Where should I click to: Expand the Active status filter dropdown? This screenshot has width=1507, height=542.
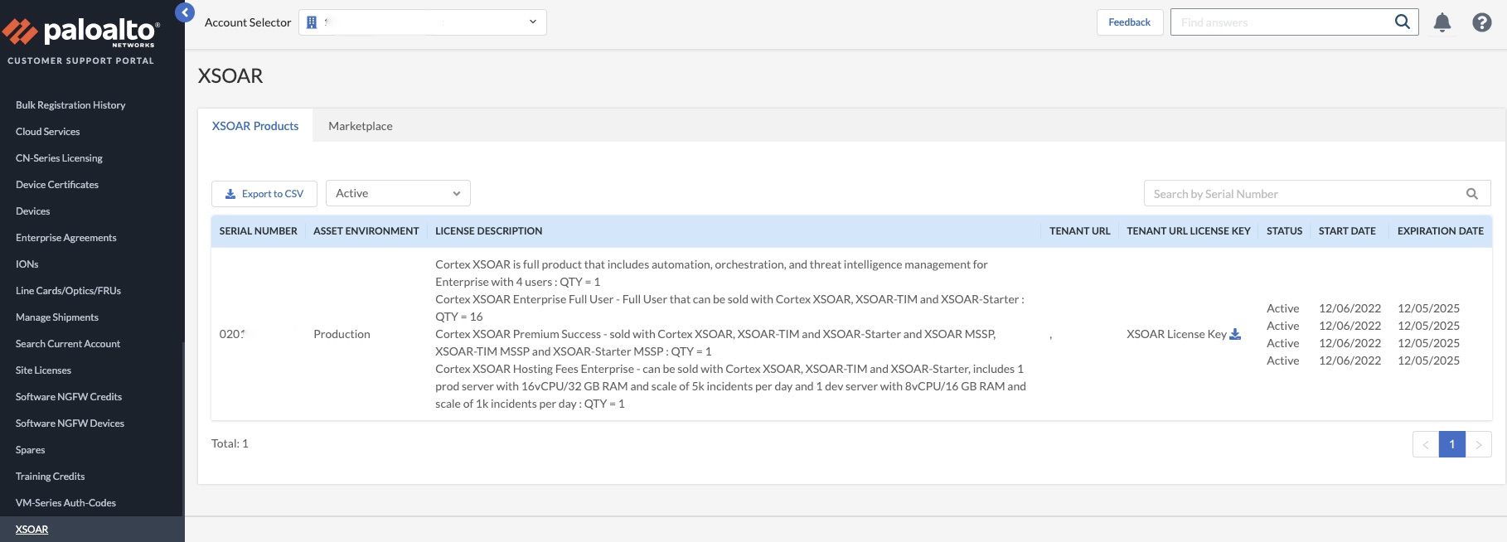(398, 193)
